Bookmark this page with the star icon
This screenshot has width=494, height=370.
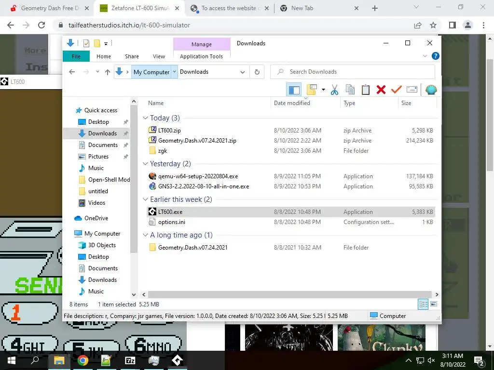(433, 25)
